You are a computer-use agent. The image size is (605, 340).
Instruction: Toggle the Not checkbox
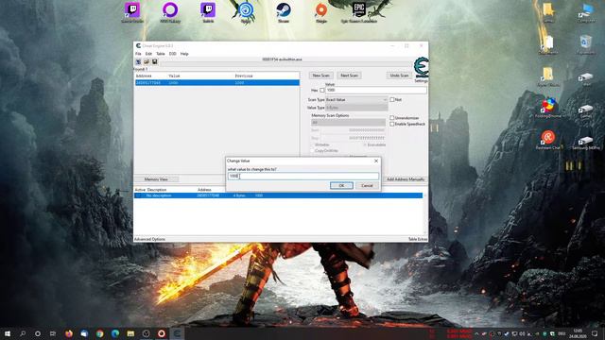pos(392,100)
